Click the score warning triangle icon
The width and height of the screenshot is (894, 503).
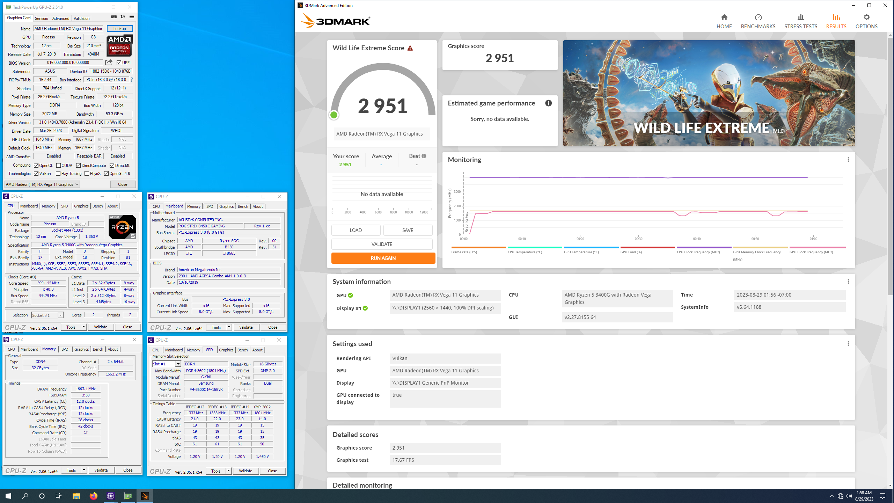tap(410, 48)
